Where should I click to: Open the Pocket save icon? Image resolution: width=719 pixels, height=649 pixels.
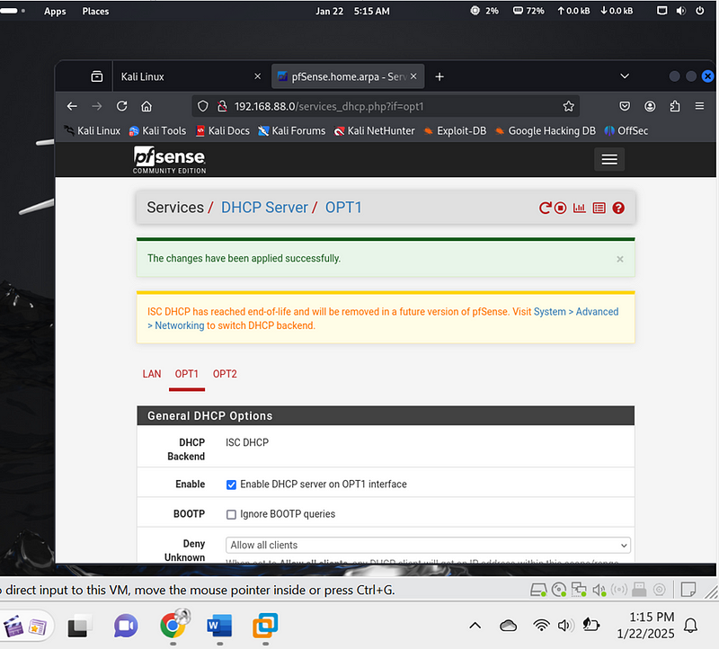[625, 106]
